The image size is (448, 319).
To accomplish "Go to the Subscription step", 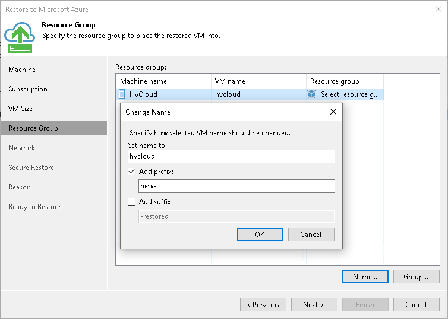I will point(28,89).
